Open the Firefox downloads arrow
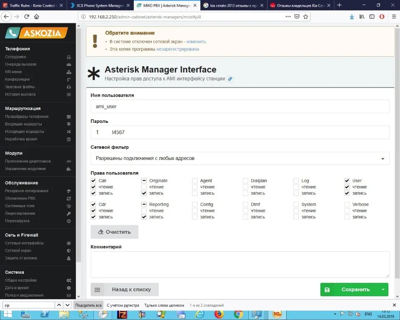 [352, 17]
